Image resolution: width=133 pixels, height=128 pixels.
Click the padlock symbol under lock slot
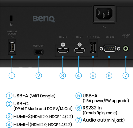click(11, 24)
